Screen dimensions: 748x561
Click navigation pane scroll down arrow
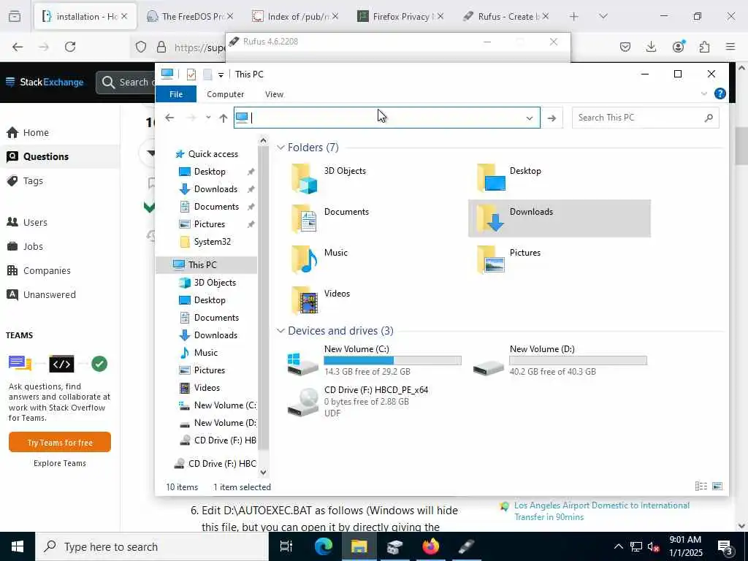[x=263, y=473]
